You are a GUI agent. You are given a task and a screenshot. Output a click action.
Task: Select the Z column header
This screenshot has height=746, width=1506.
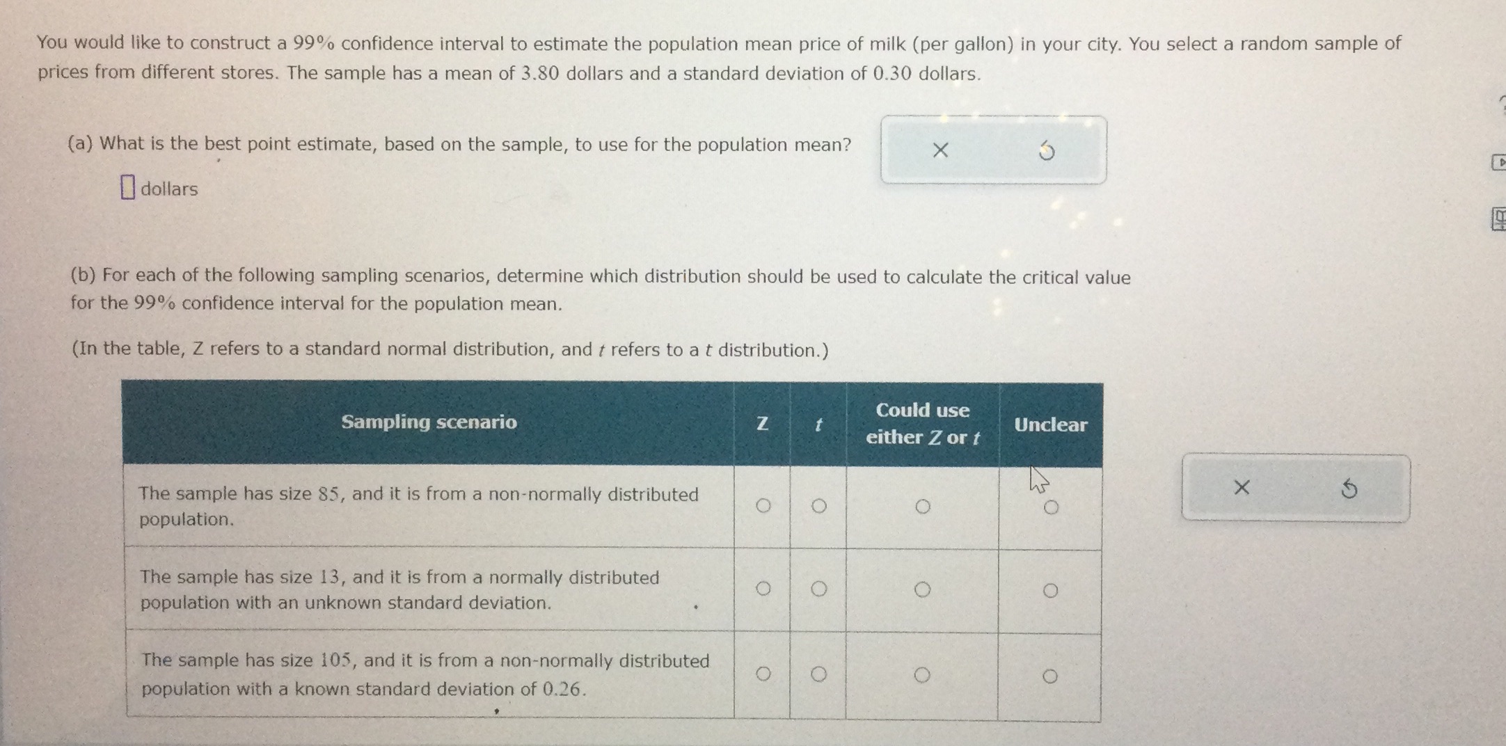[x=764, y=423]
